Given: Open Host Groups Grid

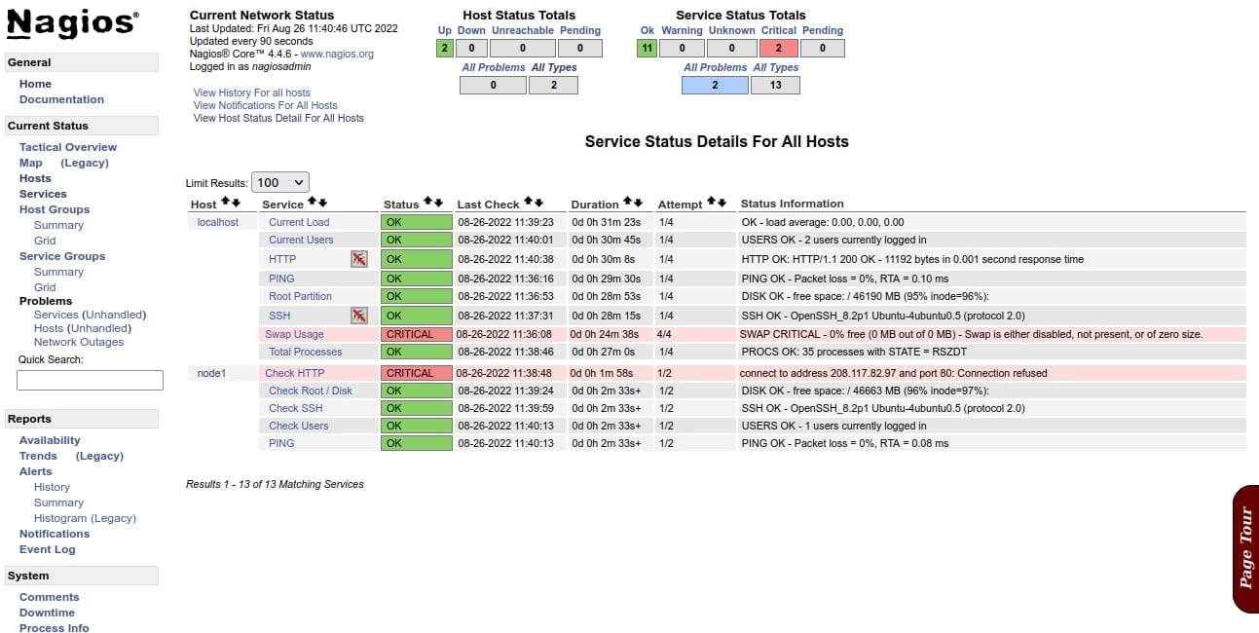Looking at the screenshot, I should click(45, 241).
